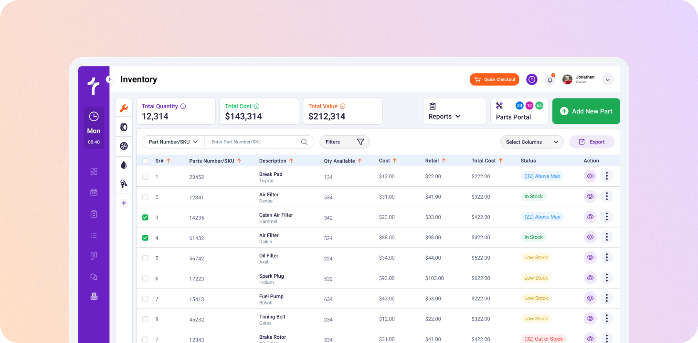Click the Add New Part button
Image resolution: width=698 pixels, height=343 pixels.
[x=586, y=111]
